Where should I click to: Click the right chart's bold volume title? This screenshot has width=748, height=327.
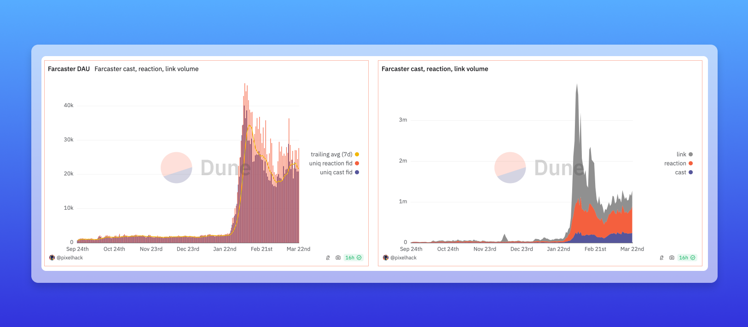point(435,69)
